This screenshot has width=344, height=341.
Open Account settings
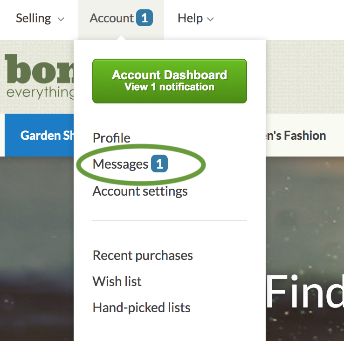(140, 191)
